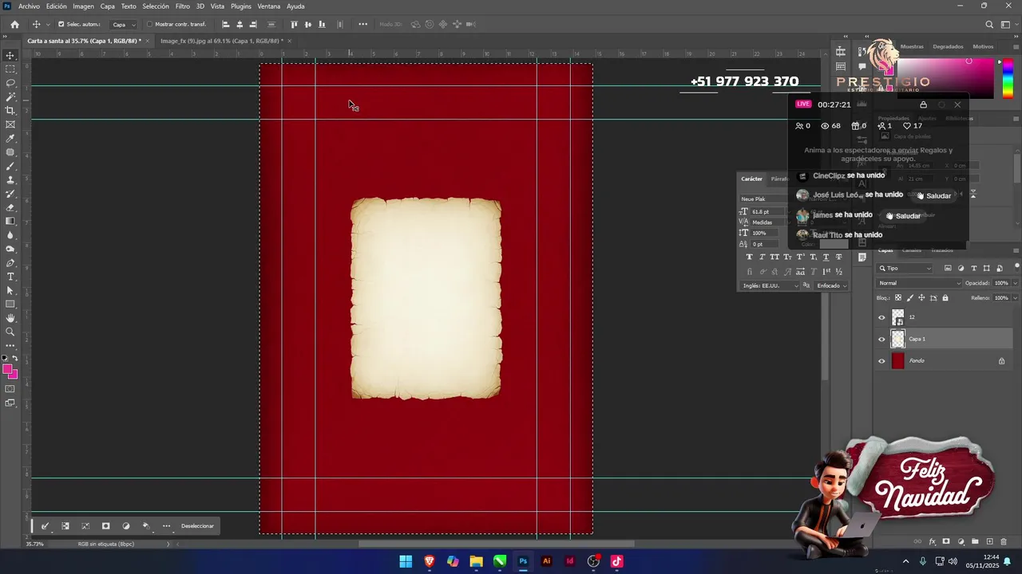Click the magenta foreground color swatch
This screenshot has width=1022, height=574.
[7, 369]
